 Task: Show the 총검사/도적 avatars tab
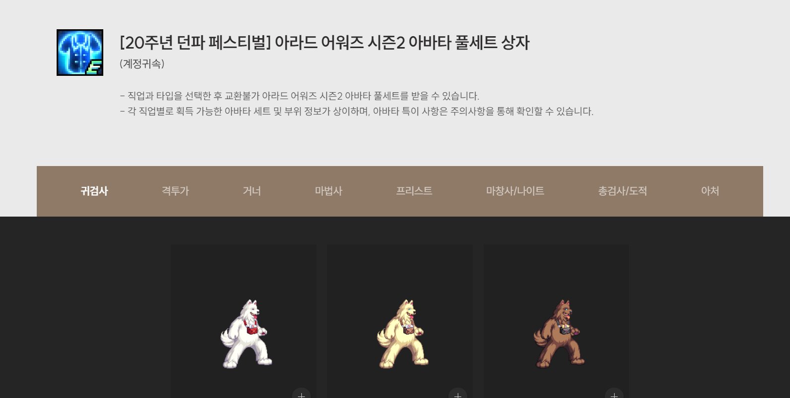623,191
